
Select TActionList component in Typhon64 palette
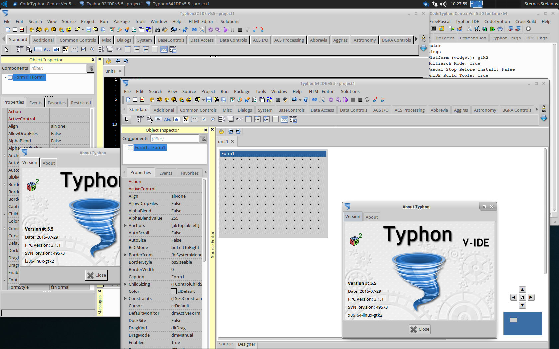pos(293,119)
